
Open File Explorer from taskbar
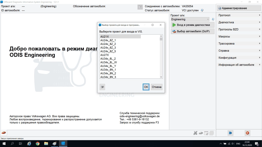pyautogui.click(x=46, y=143)
